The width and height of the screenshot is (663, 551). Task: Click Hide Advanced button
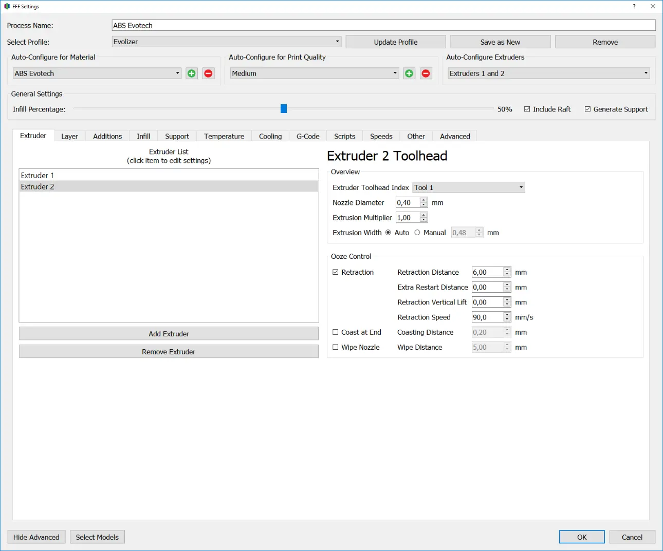(36, 537)
